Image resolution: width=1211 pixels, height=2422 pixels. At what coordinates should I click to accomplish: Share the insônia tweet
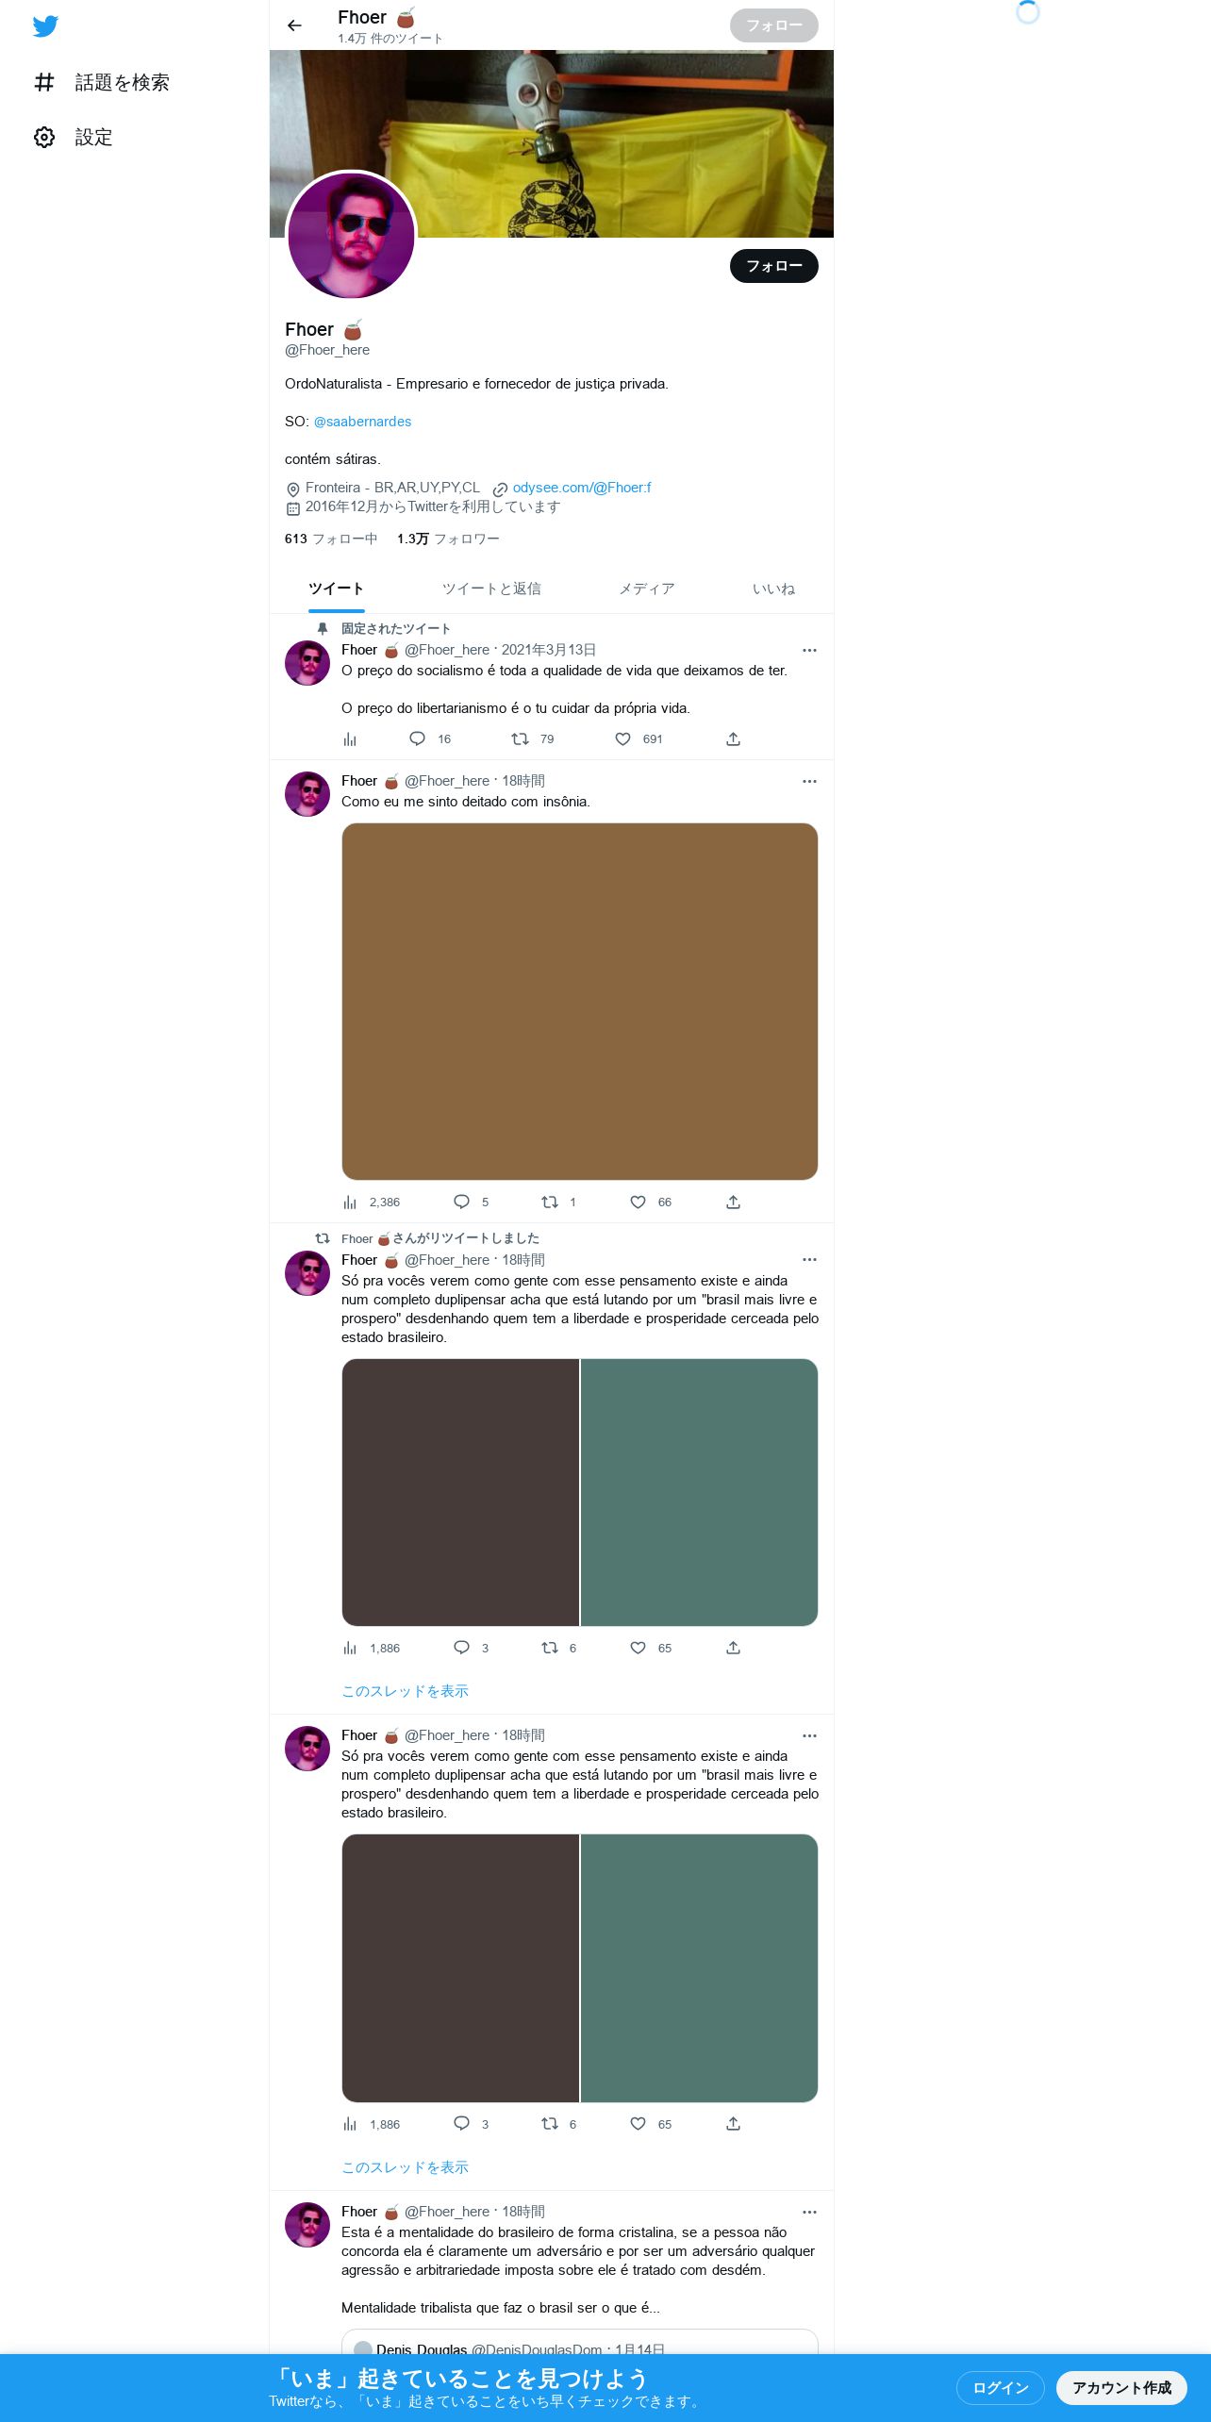733,1202
